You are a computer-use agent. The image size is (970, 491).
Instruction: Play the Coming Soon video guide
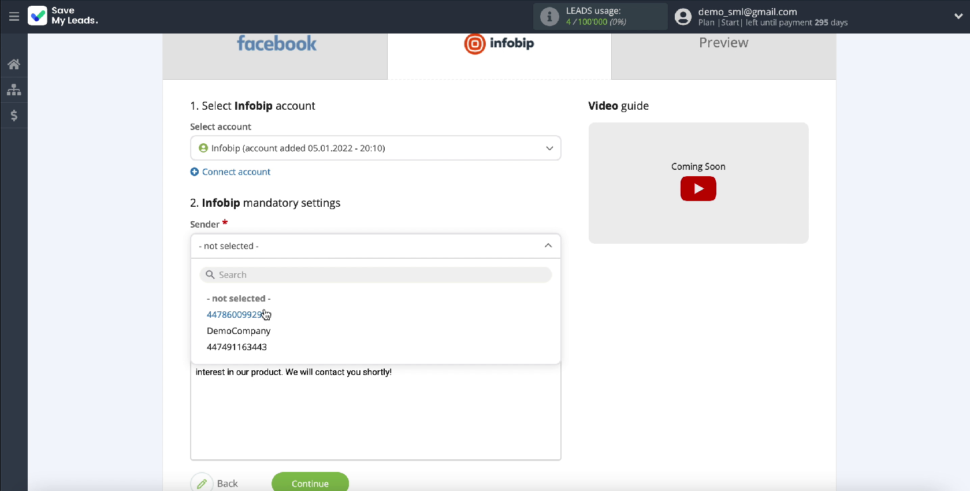pyautogui.click(x=698, y=189)
